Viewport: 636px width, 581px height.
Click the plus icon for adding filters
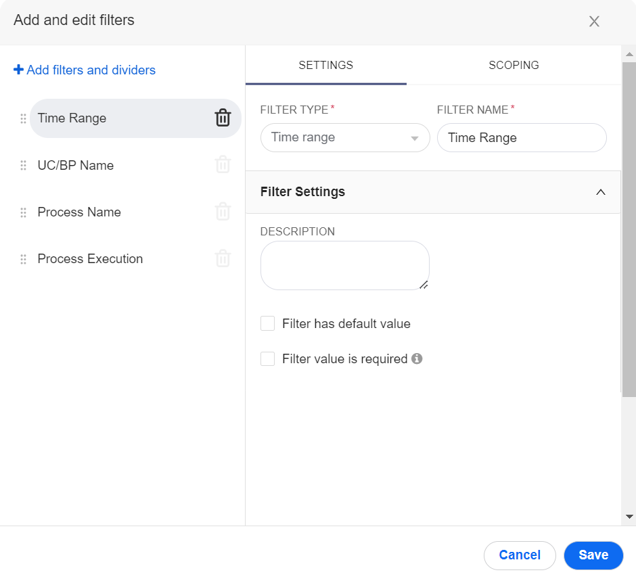18,70
